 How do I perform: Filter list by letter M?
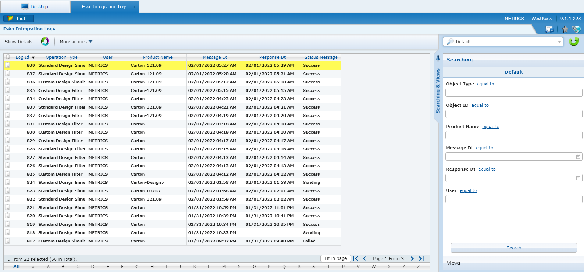[x=224, y=267]
